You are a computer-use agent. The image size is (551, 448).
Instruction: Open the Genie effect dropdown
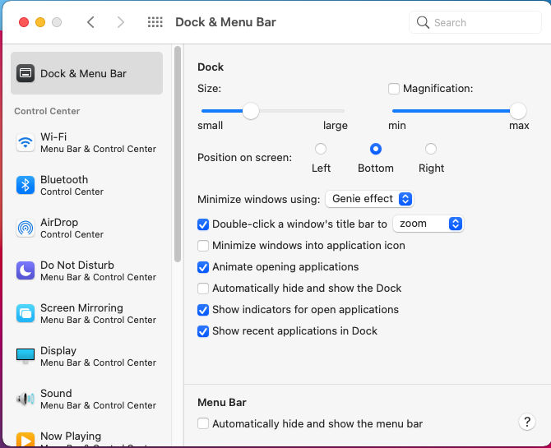pyautogui.click(x=369, y=199)
